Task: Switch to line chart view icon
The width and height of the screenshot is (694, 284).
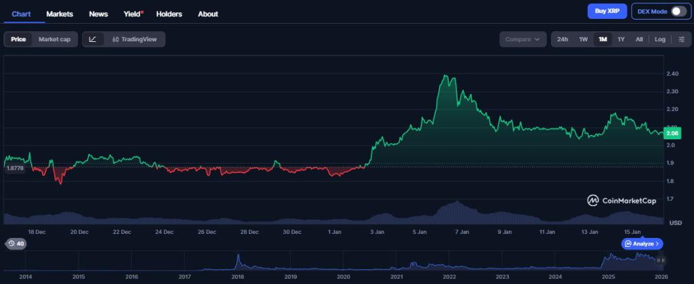Action: [93, 39]
